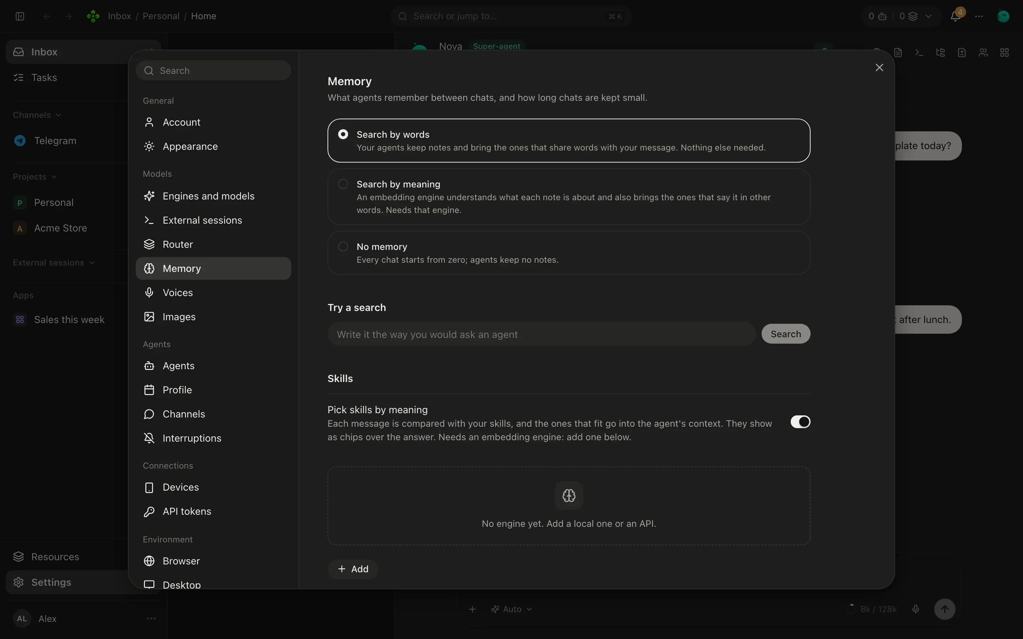Open Profile settings
Viewport: 1023px width, 639px height.
213,390
